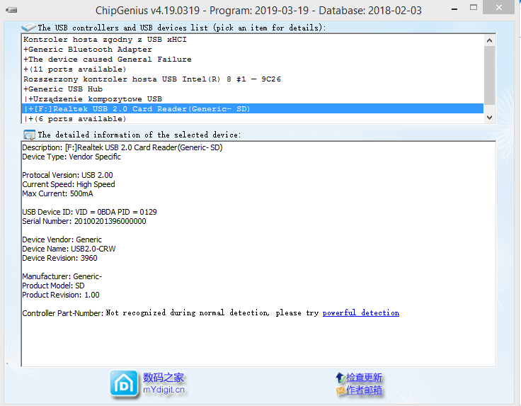The image size is (521, 406).
Task: Click Product Revision: 1.00 line
Action: (x=61, y=295)
